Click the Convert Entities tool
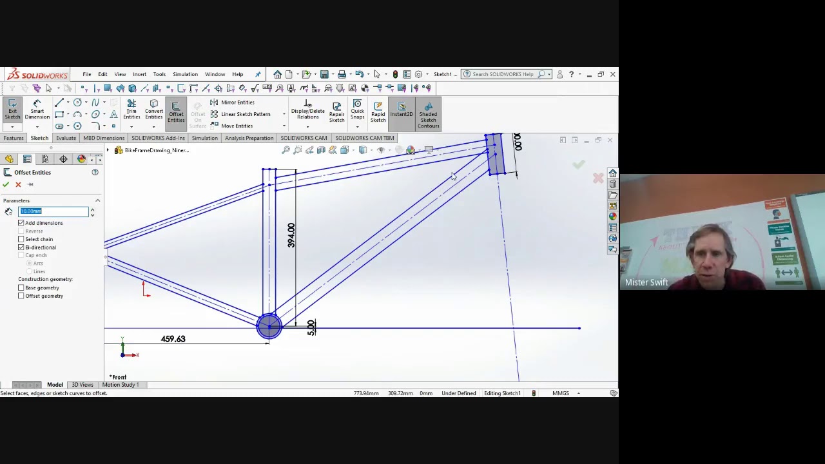The image size is (825, 464). click(153, 110)
